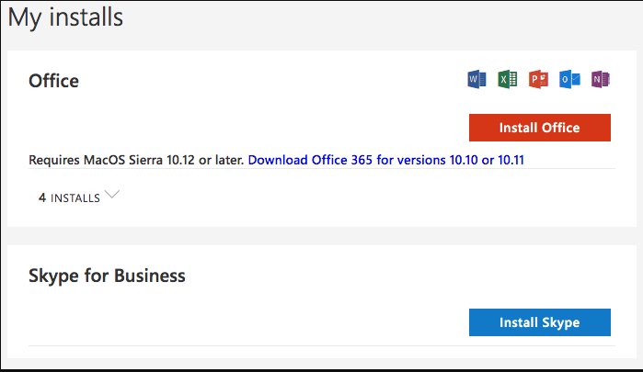This screenshot has height=372, width=643.
Task: Click gray gap between Office and Skype cards
Action: pos(322,236)
